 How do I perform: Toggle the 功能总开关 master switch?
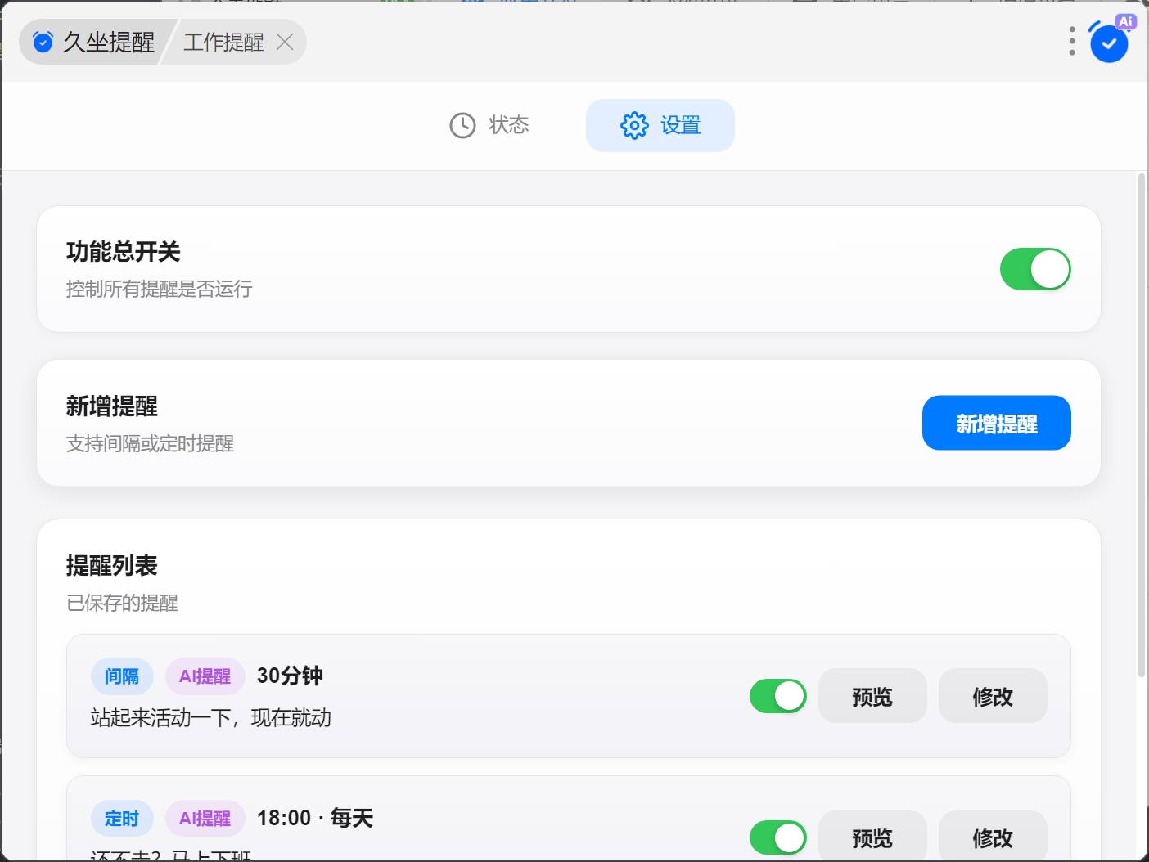pos(1034,269)
